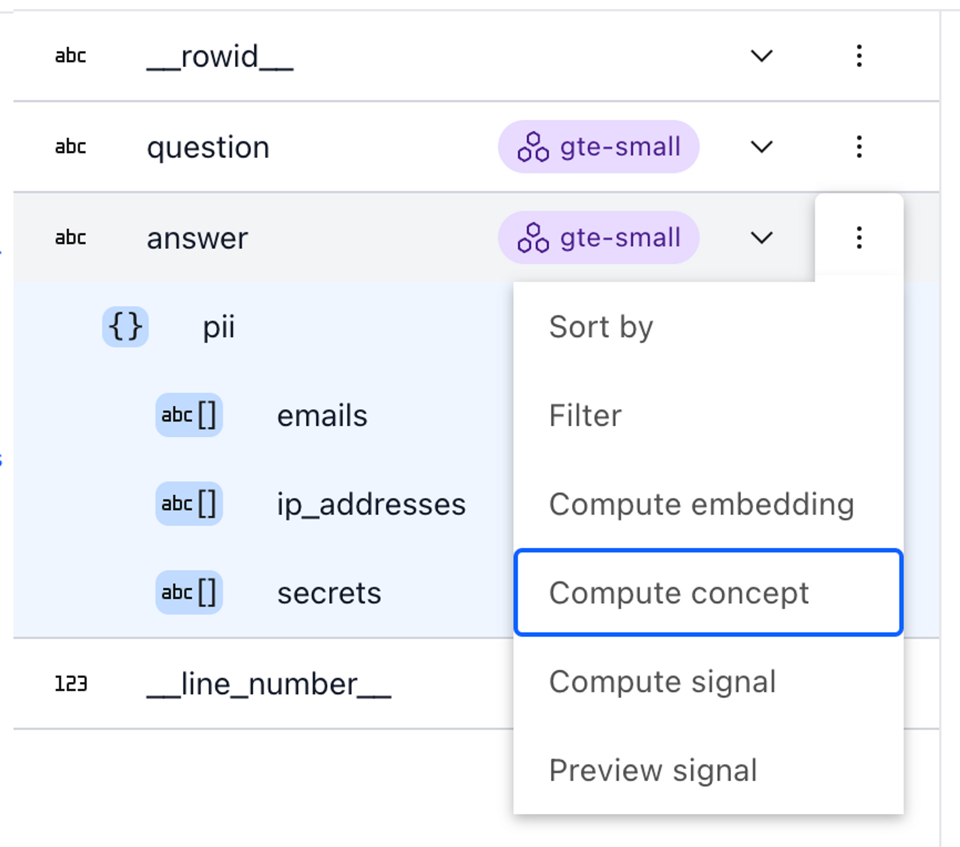Click the gte-small embedding badge on answer
The image size is (960, 847).
[599, 238]
